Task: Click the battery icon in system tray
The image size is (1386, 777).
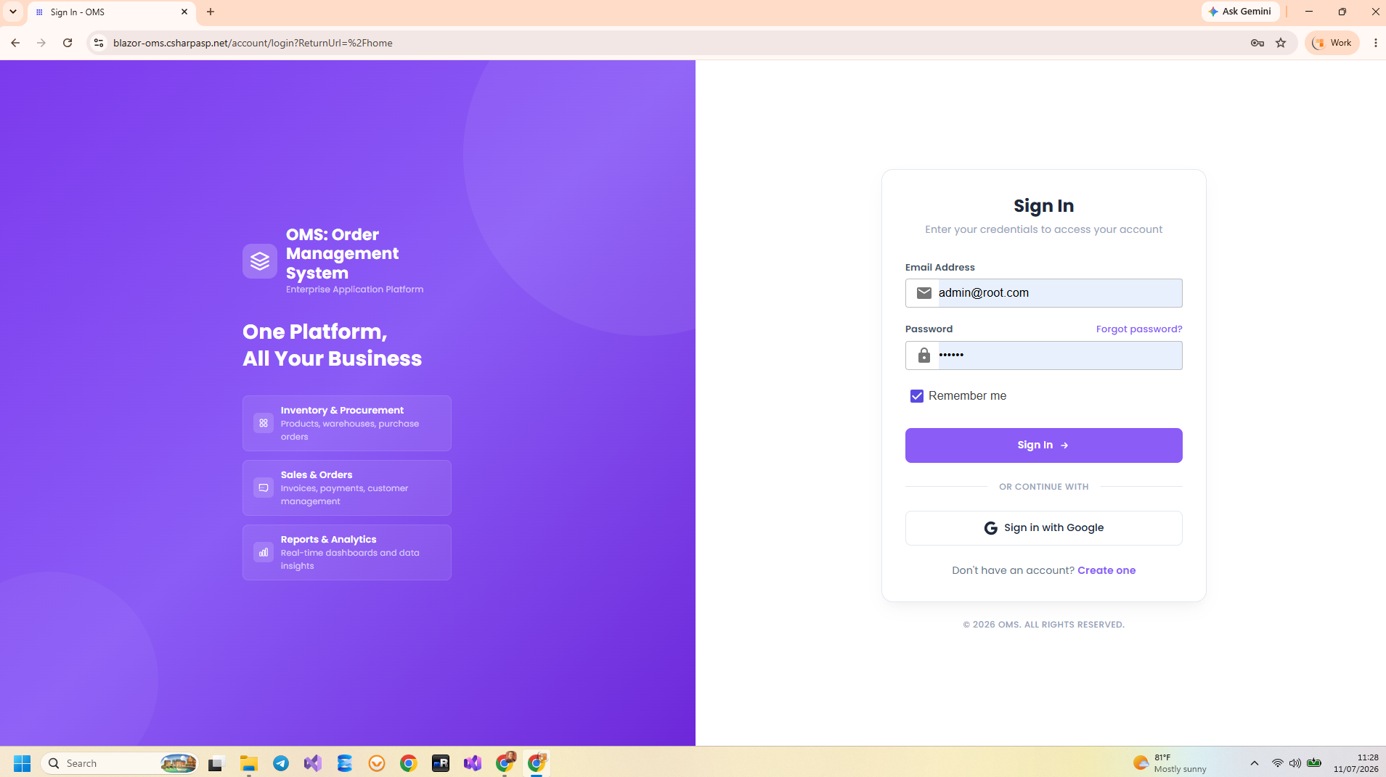Action: [1314, 763]
